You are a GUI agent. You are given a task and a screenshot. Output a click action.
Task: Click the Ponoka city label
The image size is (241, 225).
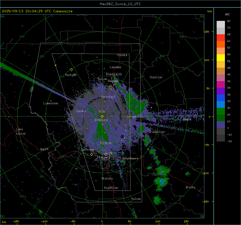point(122,55)
